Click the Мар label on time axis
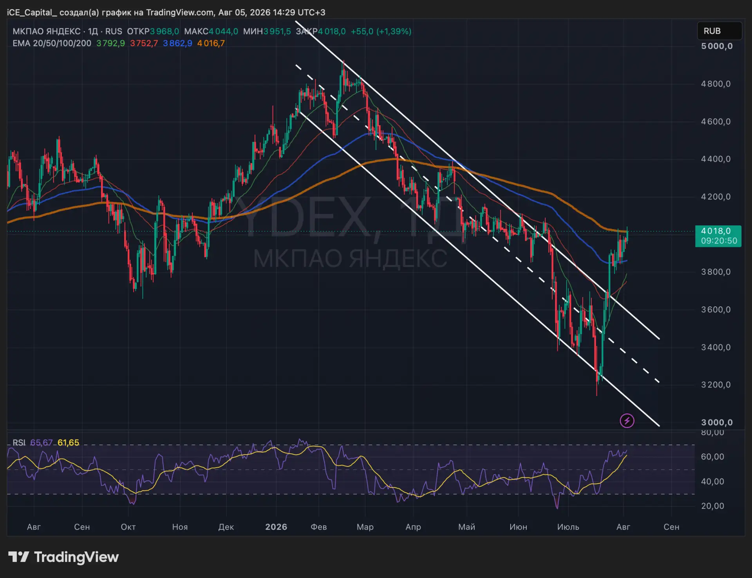Image resolution: width=752 pixels, height=578 pixels. point(365,527)
